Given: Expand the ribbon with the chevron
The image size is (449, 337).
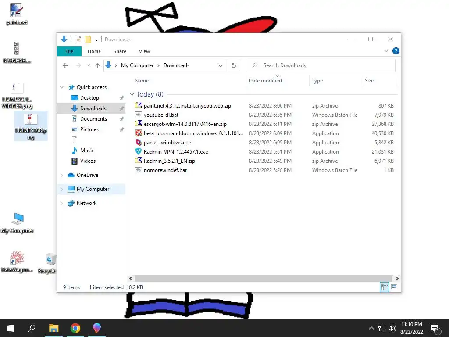Looking at the screenshot, I should (x=386, y=51).
